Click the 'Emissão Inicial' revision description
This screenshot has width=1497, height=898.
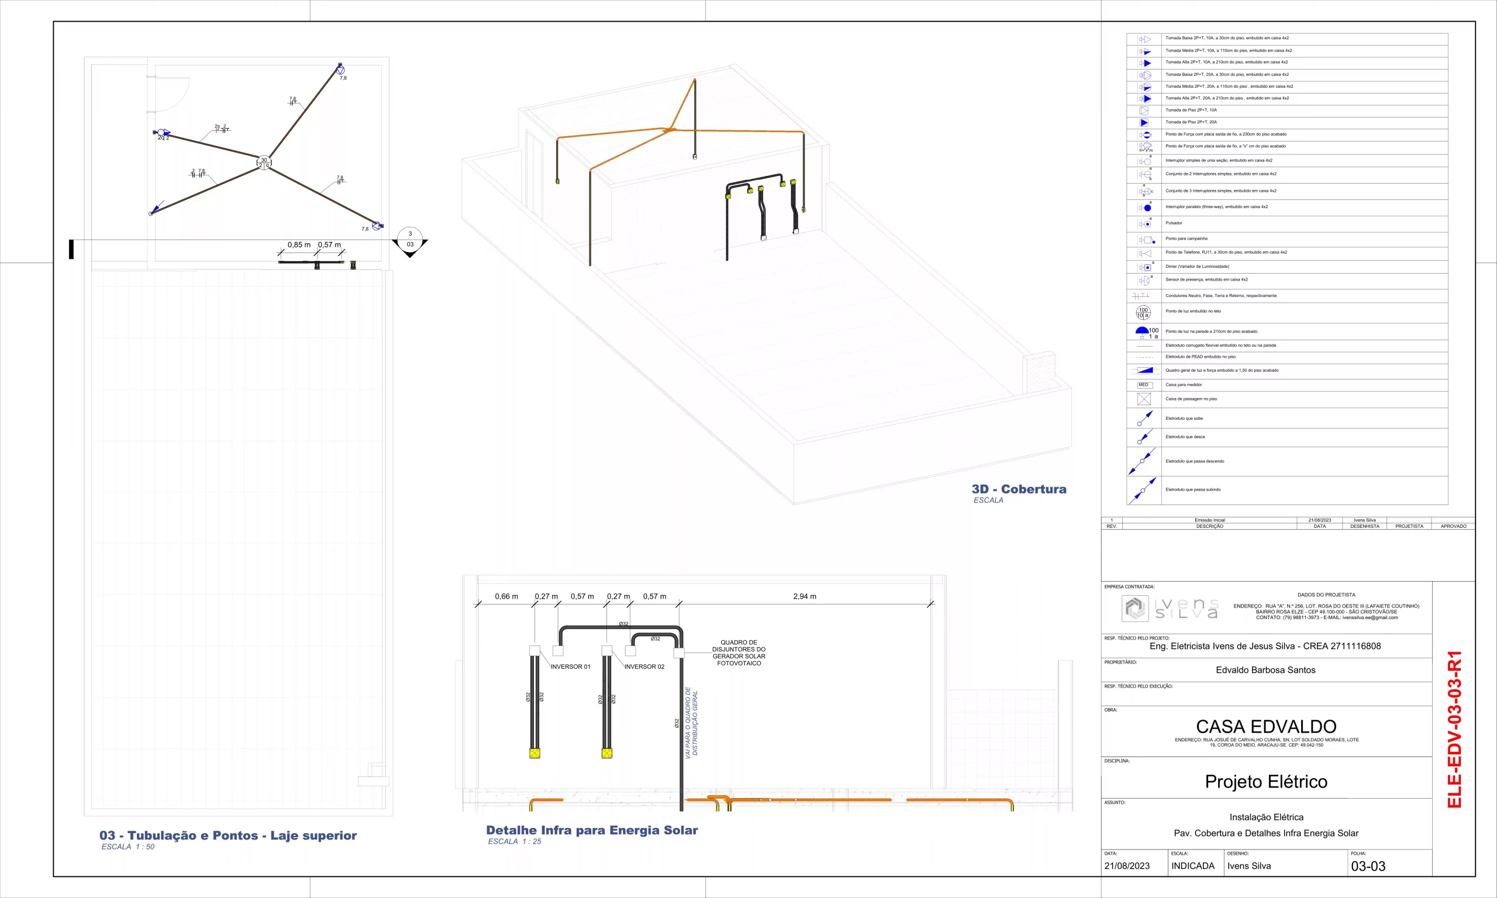click(1209, 520)
